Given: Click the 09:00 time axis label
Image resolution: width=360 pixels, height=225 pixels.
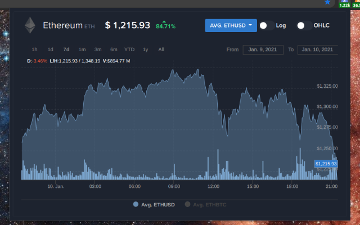Looking at the screenshot, I should (x=174, y=186).
